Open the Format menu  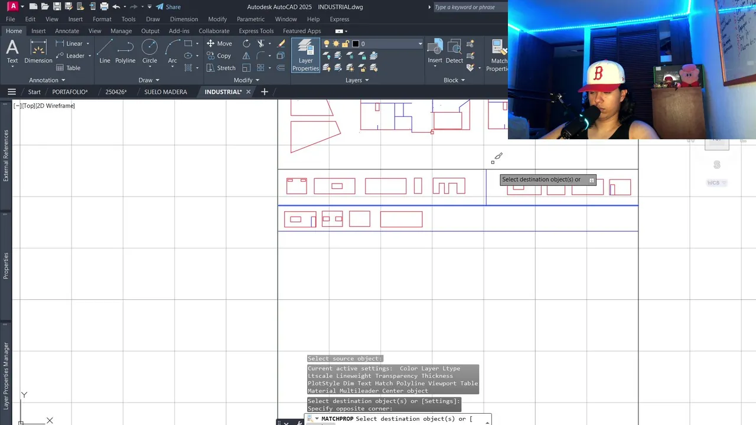coord(102,19)
